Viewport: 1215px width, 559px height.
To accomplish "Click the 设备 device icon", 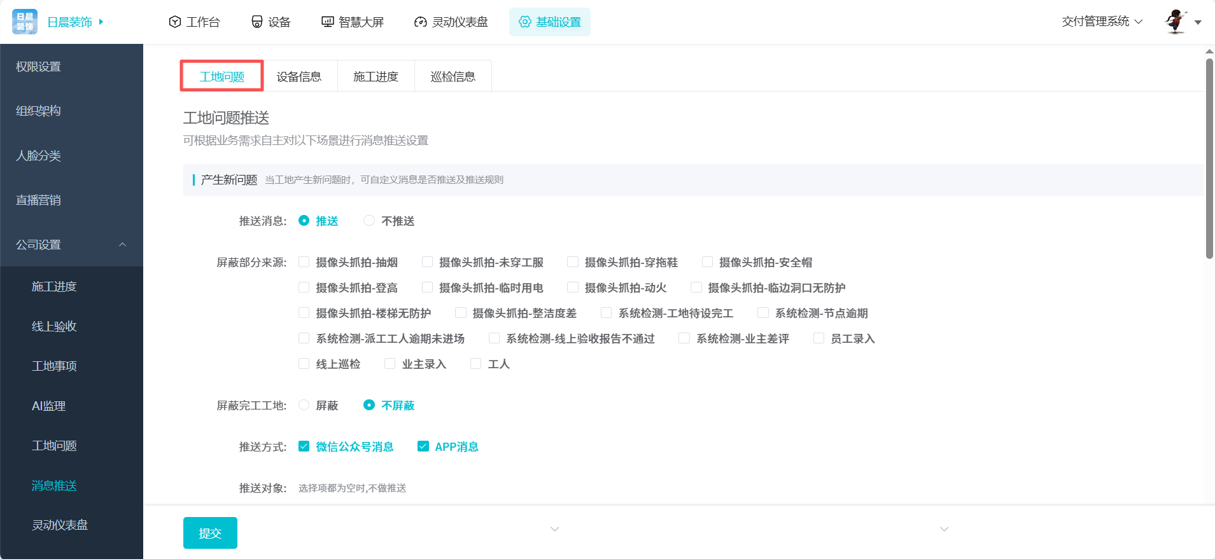I will coord(257,22).
